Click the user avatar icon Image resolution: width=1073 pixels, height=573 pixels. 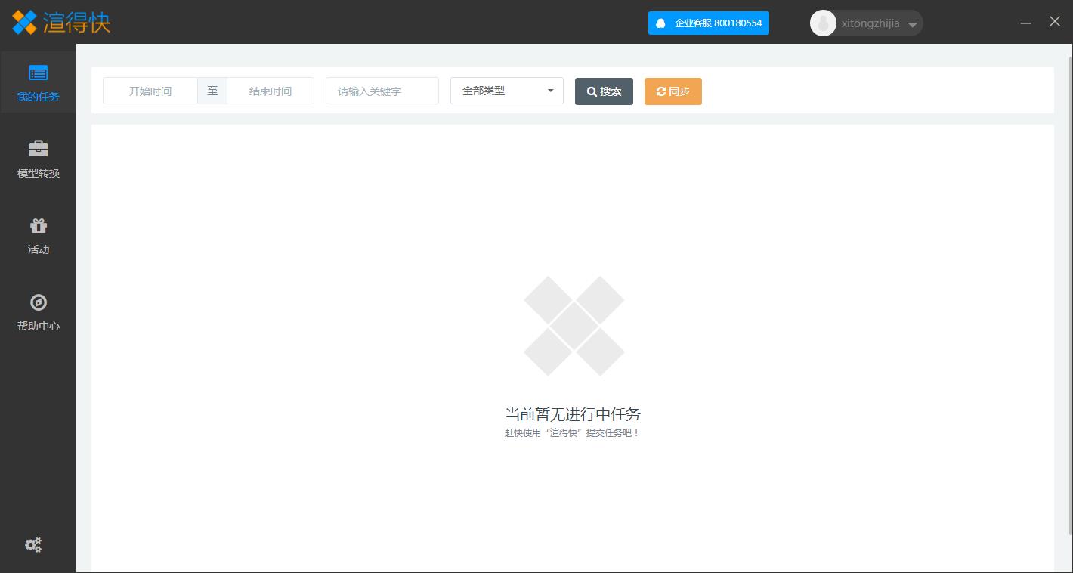click(823, 23)
